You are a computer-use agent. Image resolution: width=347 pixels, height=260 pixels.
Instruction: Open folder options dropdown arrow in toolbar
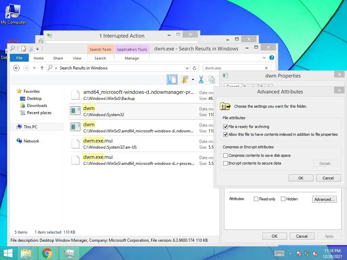click(193, 80)
